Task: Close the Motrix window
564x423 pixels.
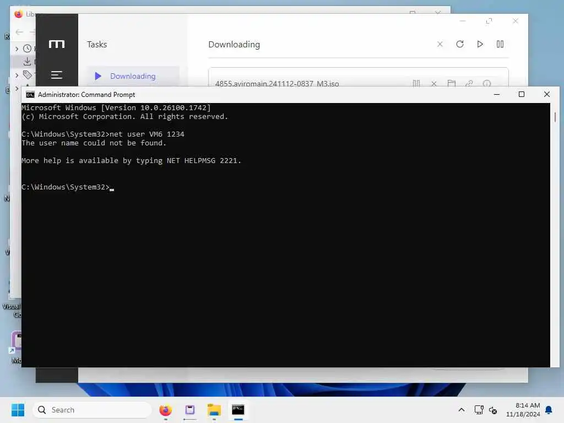Action: 516,21
